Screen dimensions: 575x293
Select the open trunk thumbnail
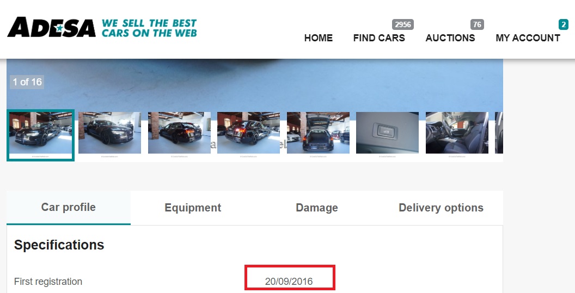point(318,134)
